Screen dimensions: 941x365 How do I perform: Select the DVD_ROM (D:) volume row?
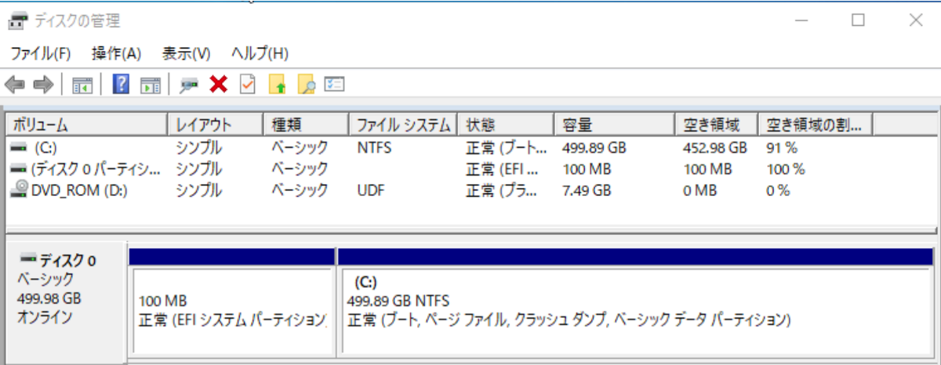470,190
